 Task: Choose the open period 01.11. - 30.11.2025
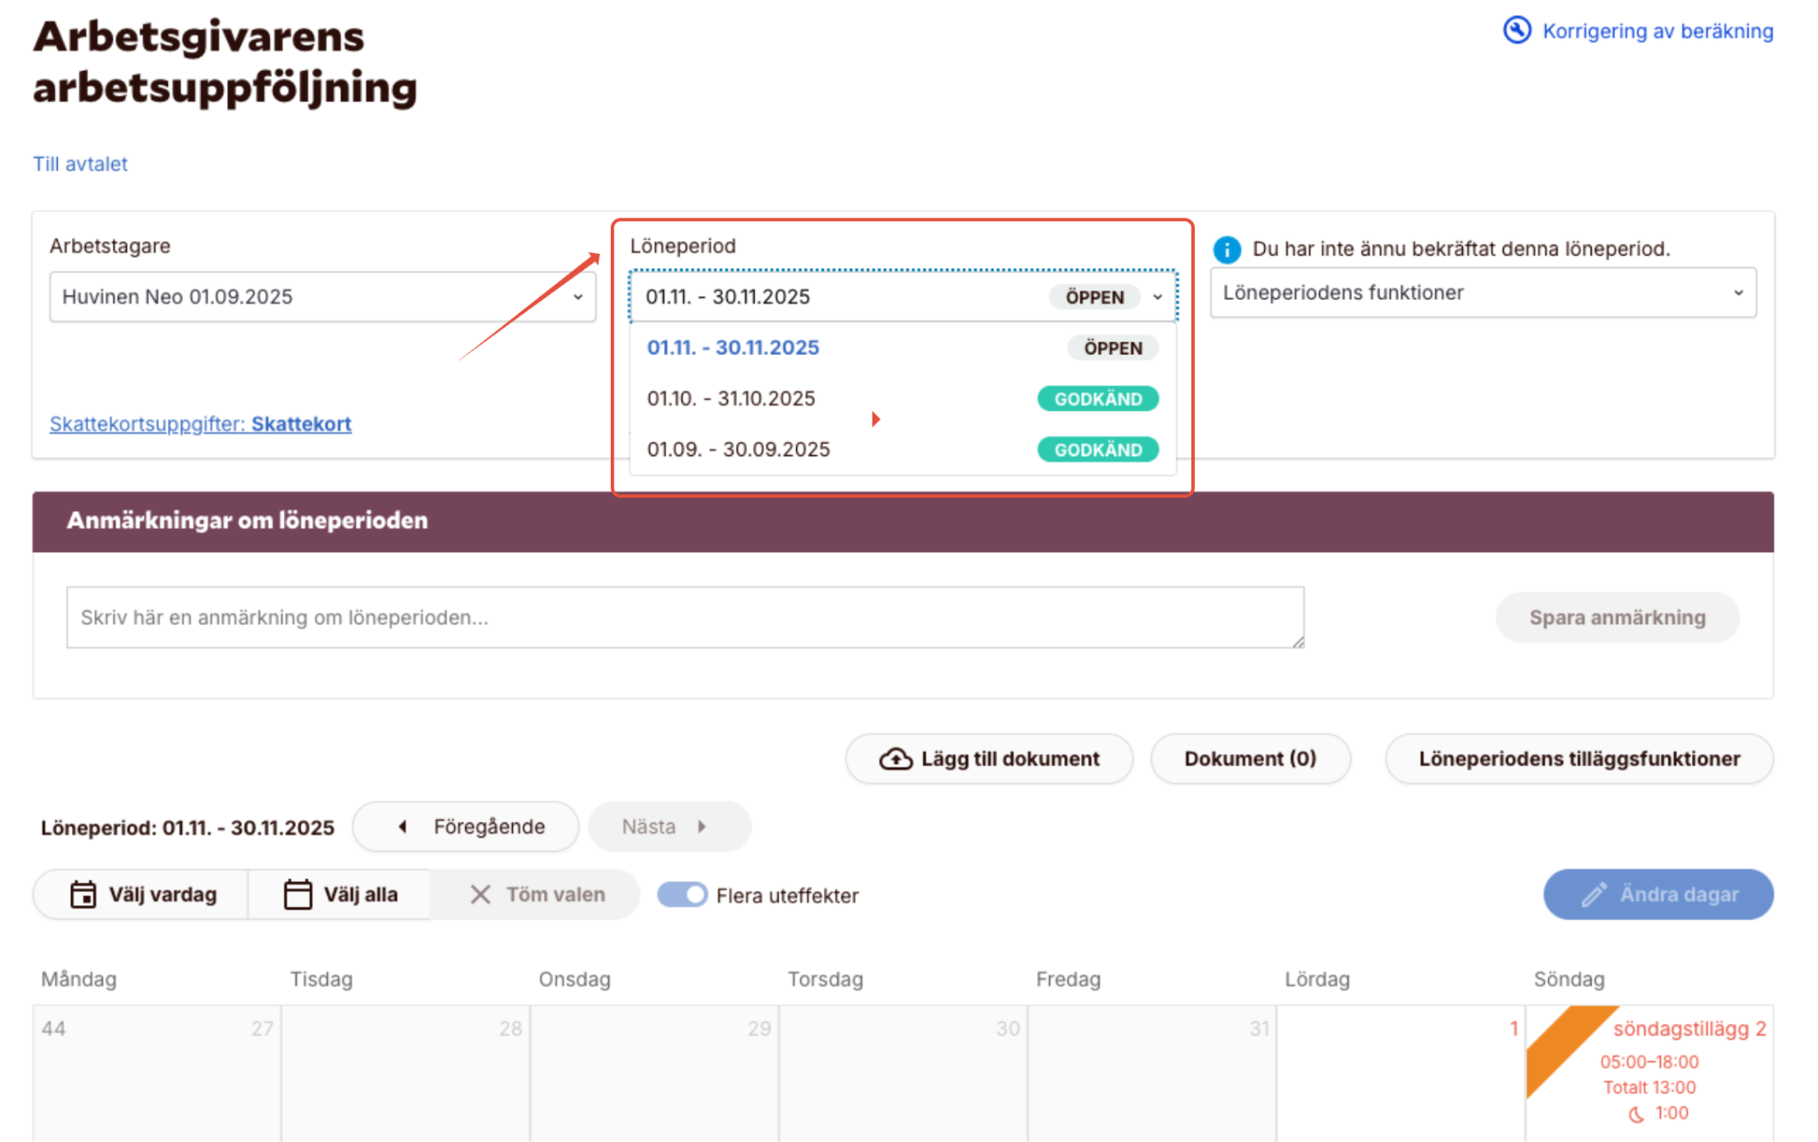(732, 348)
